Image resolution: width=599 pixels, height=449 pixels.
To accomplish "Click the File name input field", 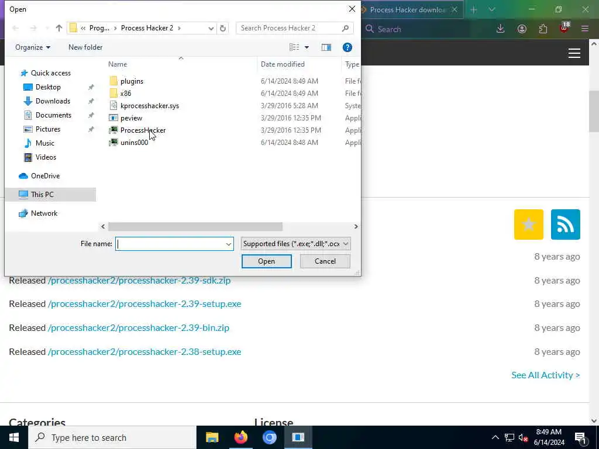I will pos(174,244).
